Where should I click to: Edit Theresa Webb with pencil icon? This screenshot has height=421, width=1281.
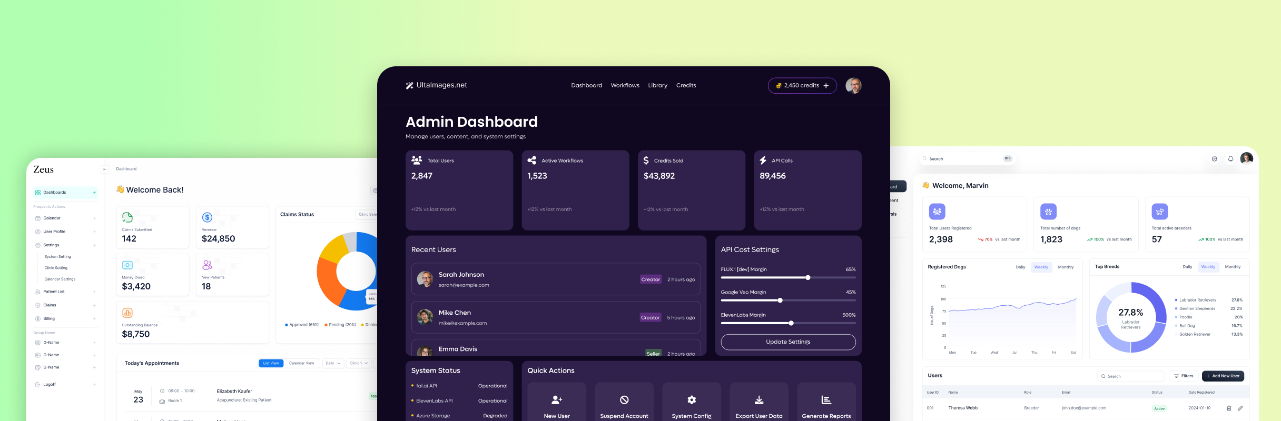pyautogui.click(x=1240, y=408)
